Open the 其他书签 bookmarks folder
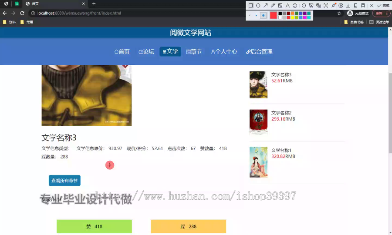 click(354, 22)
